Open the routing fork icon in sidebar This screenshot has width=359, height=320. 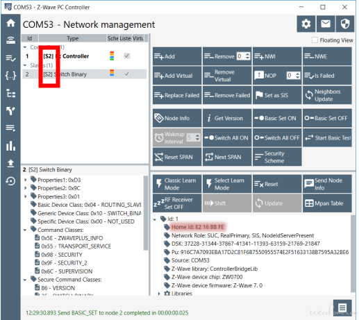(10, 111)
